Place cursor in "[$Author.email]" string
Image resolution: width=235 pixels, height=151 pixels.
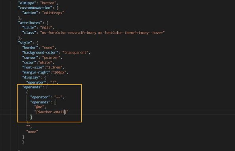pyautogui.click(x=51, y=112)
